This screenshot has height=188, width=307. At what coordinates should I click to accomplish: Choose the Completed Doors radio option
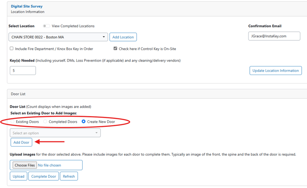coord(46,121)
